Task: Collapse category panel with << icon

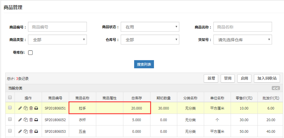Action: (276, 88)
